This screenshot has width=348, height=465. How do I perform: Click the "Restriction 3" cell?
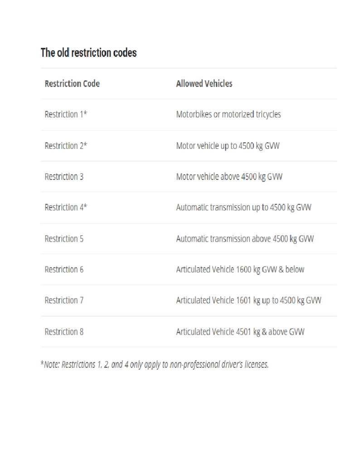[64, 177]
